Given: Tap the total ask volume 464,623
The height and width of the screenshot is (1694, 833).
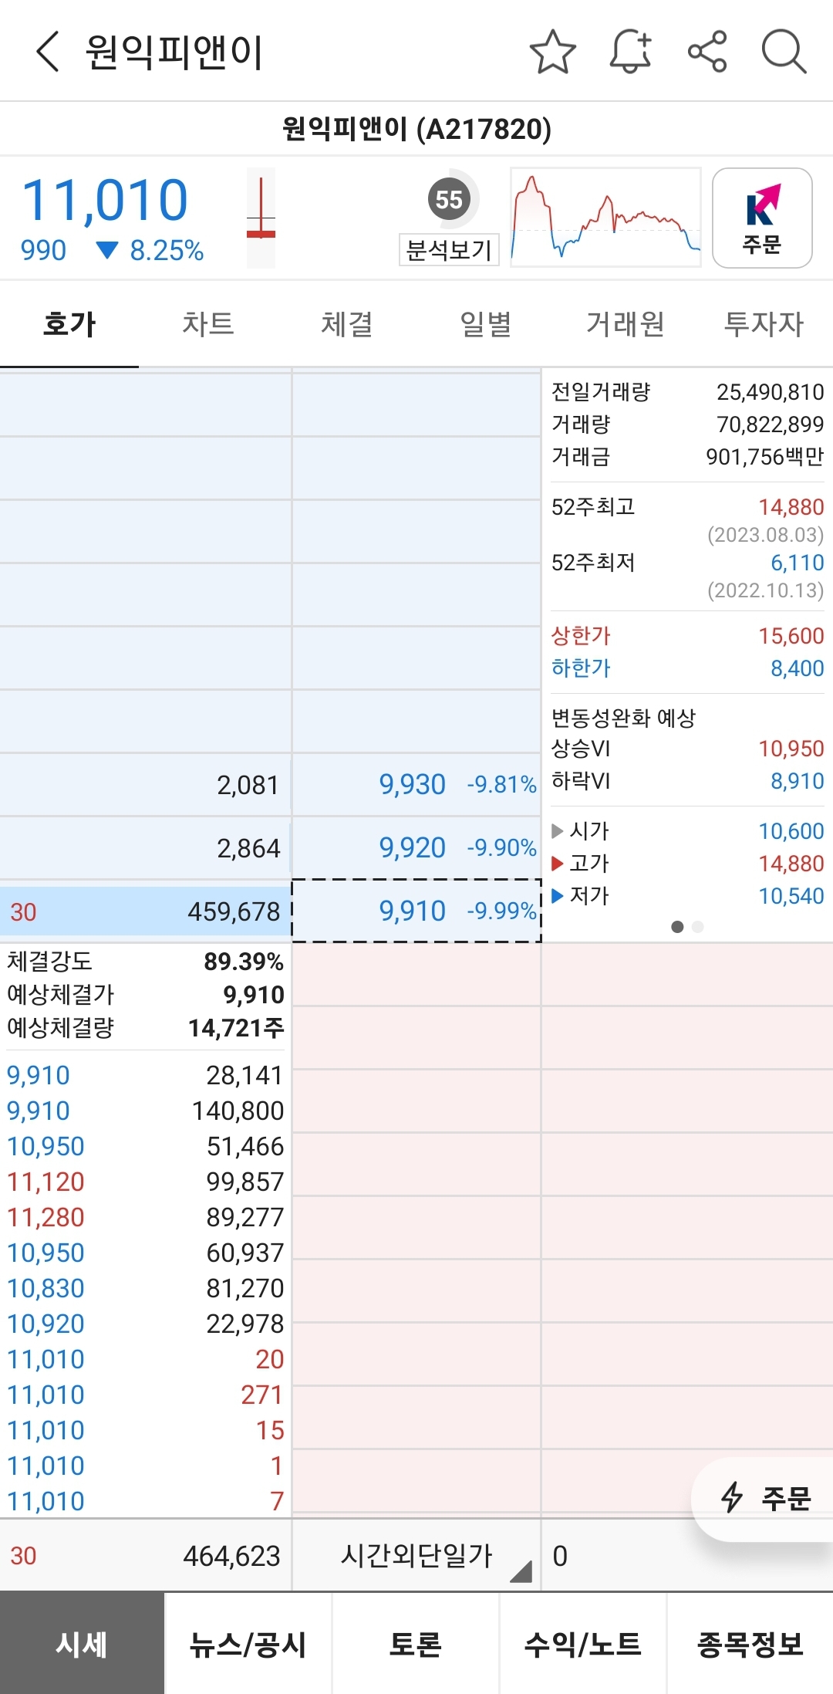Looking at the screenshot, I should pos(231,1556).
